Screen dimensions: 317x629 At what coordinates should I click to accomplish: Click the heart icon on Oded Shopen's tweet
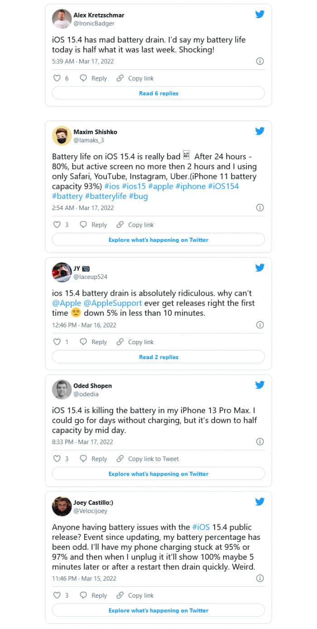[x=57, y=459]
